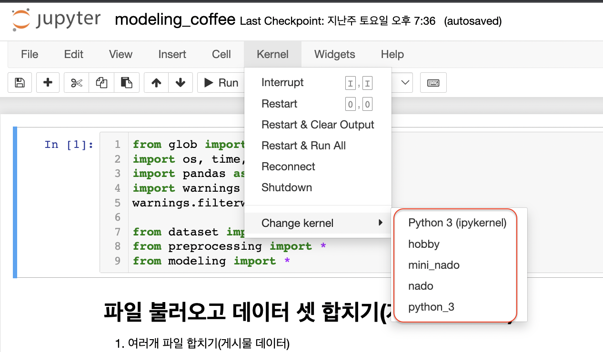Move selected cell up with arrow icon

pyautogui.click(x=156, y=82)
